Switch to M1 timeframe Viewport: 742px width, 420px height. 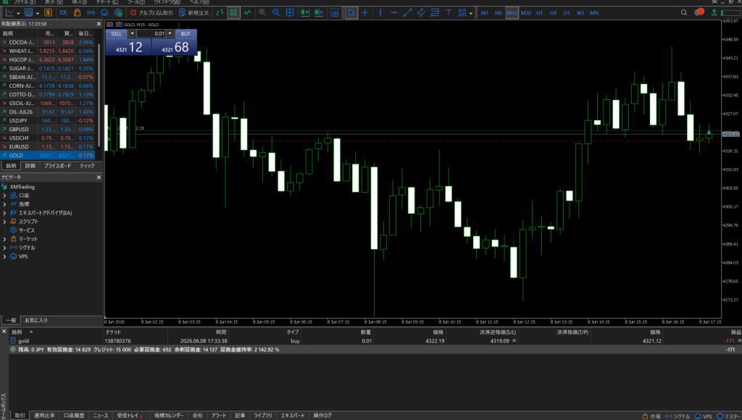pos(485,13)
